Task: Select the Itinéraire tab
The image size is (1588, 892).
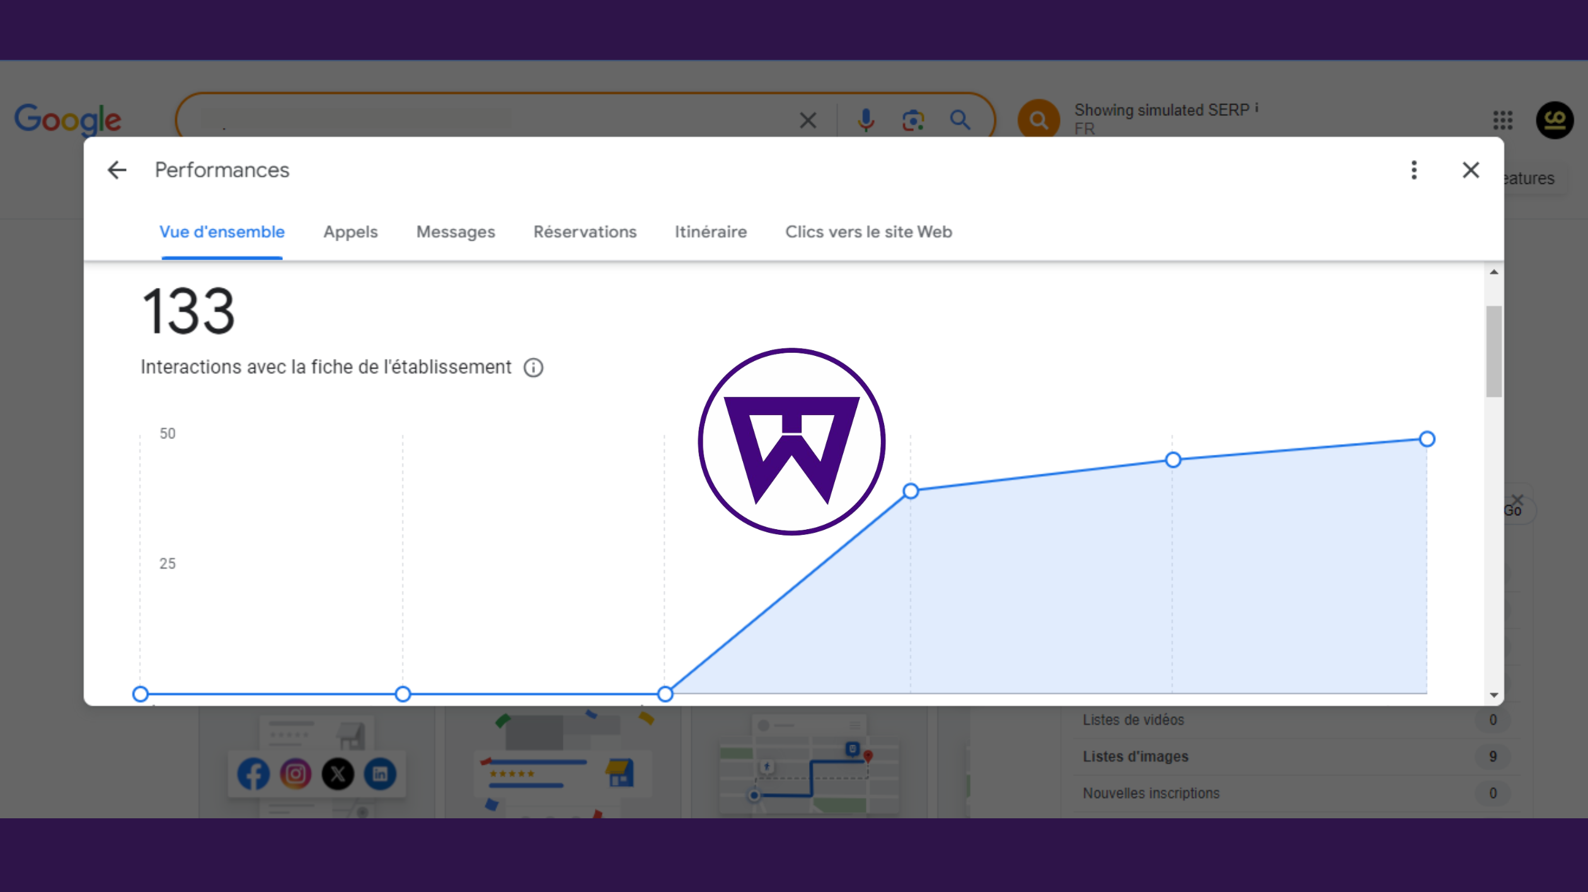Action: [x=711, y=232]
